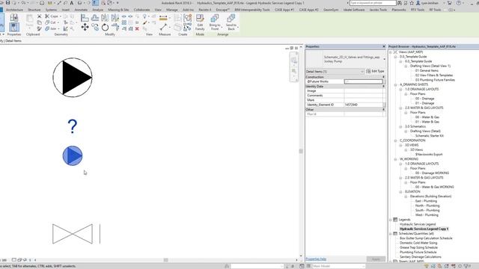
Task: Collapse the Construction properties group
Action: pyautogui.click(x=384, y=77)
